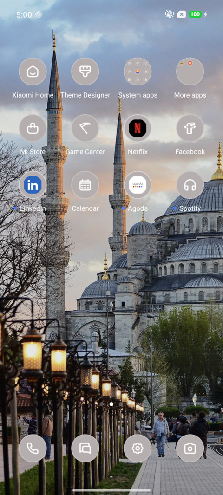Image resolution: width=223 pixels, height=495 pixels.
Task: Tap the X status icon beside battery
Action: point(181,14)
